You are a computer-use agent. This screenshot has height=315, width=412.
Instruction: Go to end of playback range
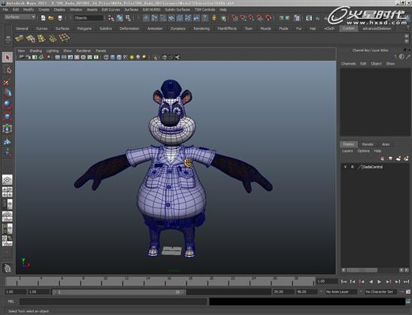tap(407, 282)
